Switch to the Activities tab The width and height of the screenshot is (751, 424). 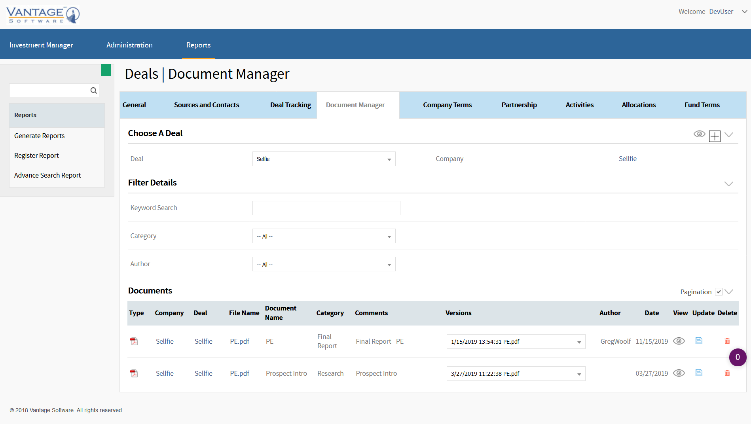(x=579, y=105)
